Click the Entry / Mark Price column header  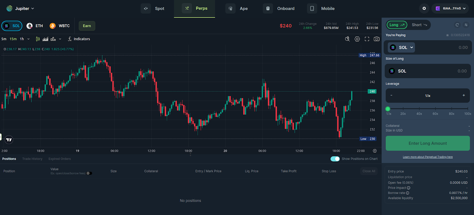click(208, 171)
